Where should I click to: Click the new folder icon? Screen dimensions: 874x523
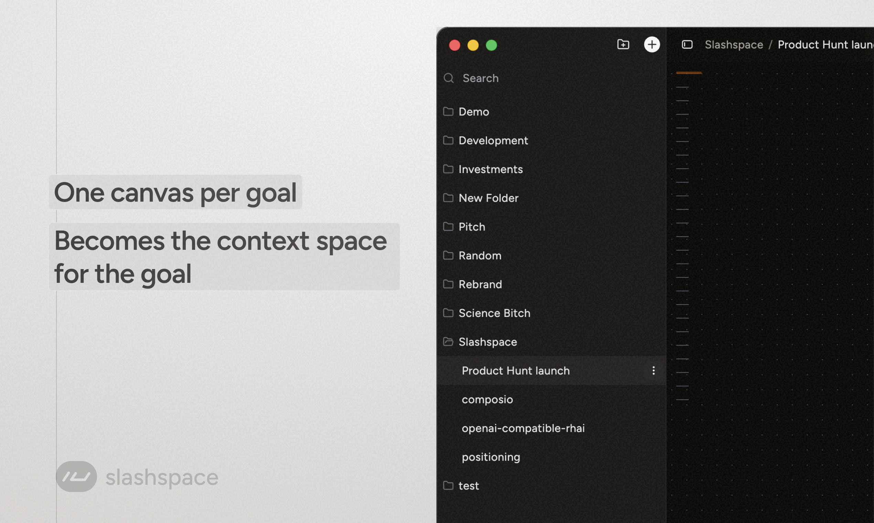(623, 44)
